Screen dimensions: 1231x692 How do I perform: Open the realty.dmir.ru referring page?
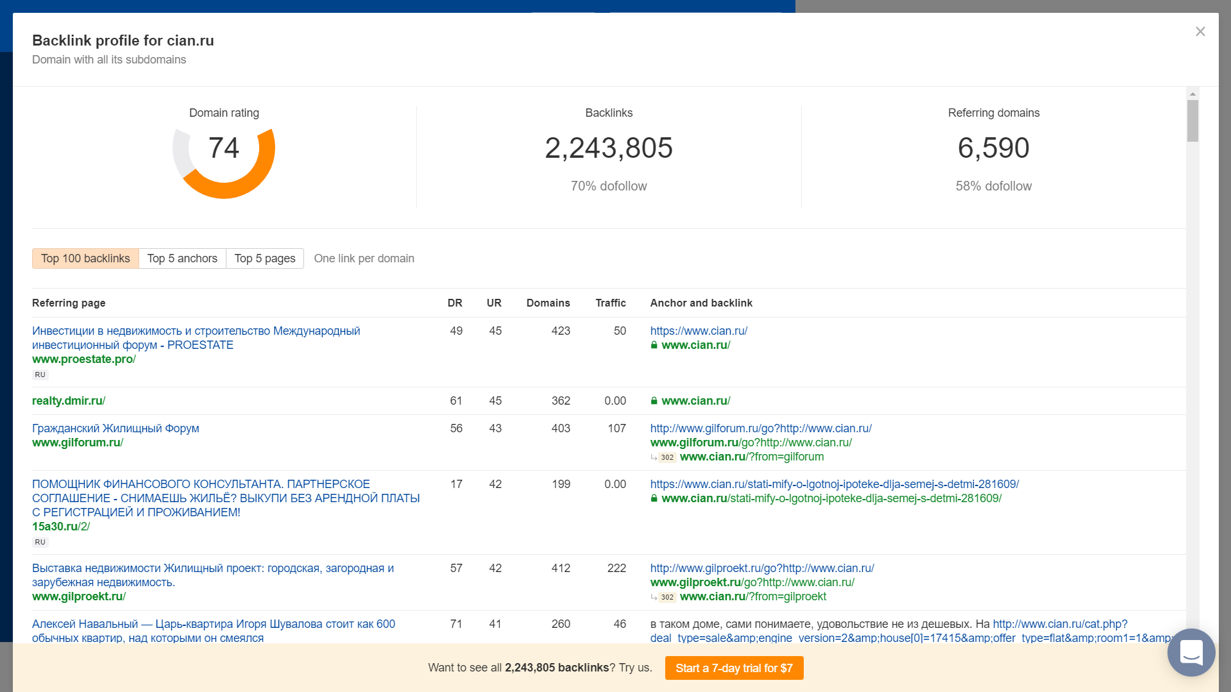point(69,401)
